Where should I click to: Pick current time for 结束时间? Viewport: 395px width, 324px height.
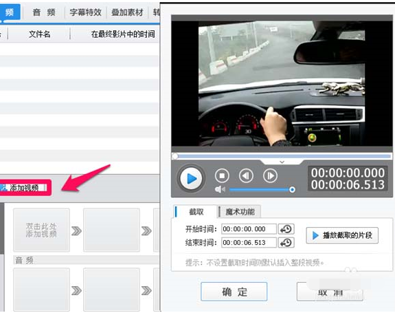(286, 243)
